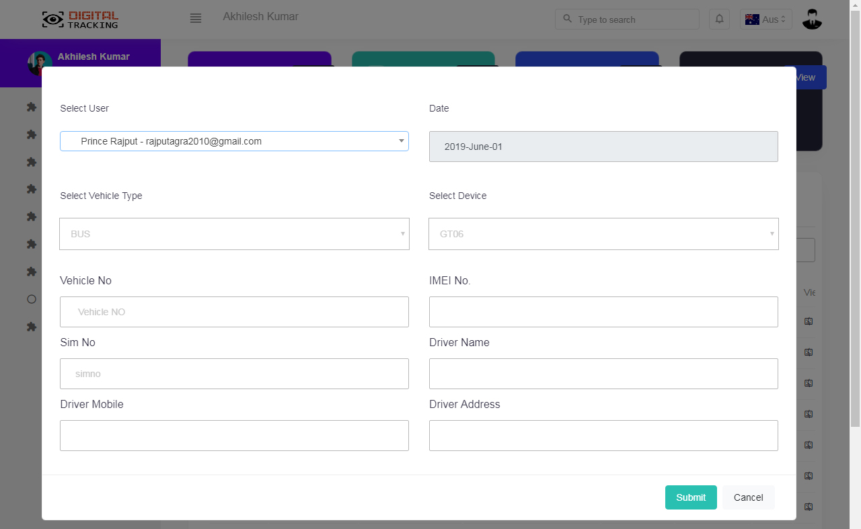Open the Aus language dropdown
The height and width of the screenshot is (529, 861).
pos(766,19)
